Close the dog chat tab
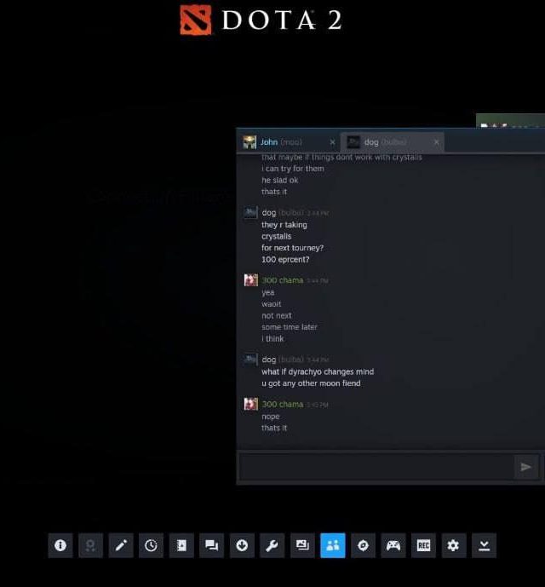This screenshot has width=545, height=587. (437, 142)
